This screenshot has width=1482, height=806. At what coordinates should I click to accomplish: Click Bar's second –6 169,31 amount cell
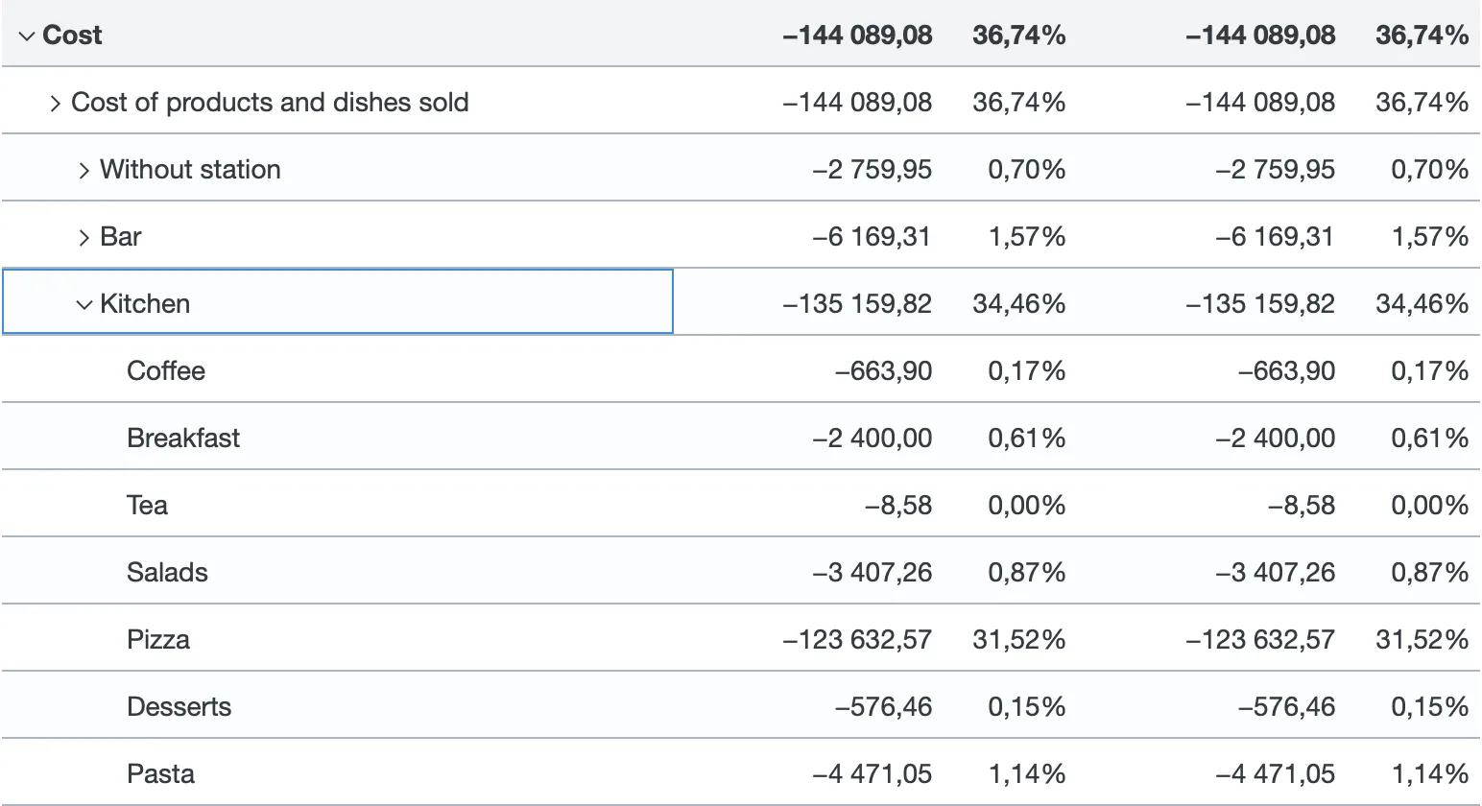tap(1275, 237)
